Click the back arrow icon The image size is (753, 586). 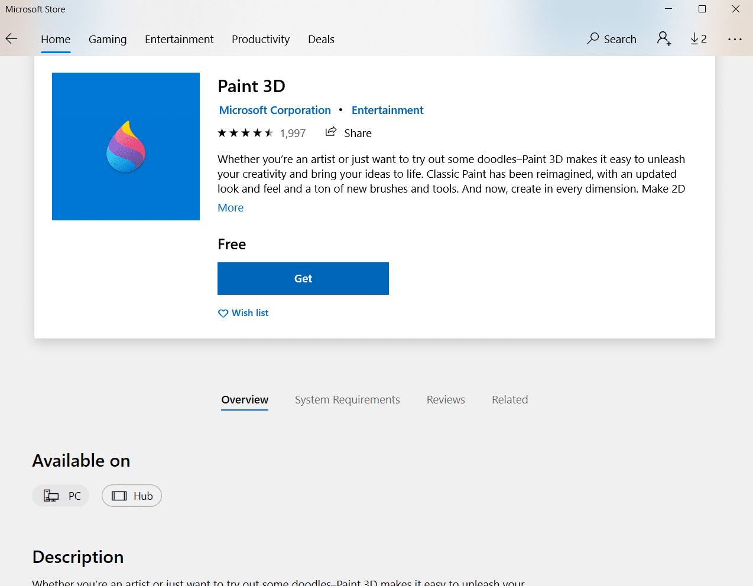coord(12,39)
